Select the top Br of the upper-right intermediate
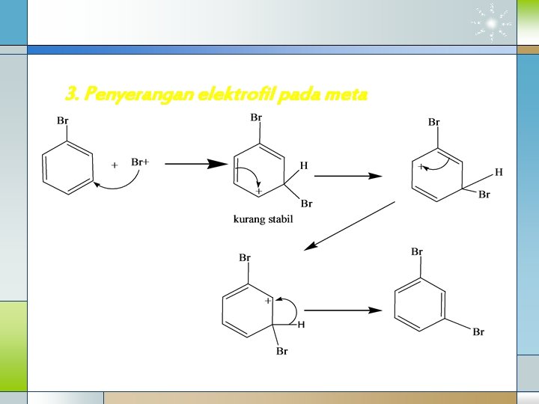The width and height of the screenshot is (539, 404). (x=433, y=122)
